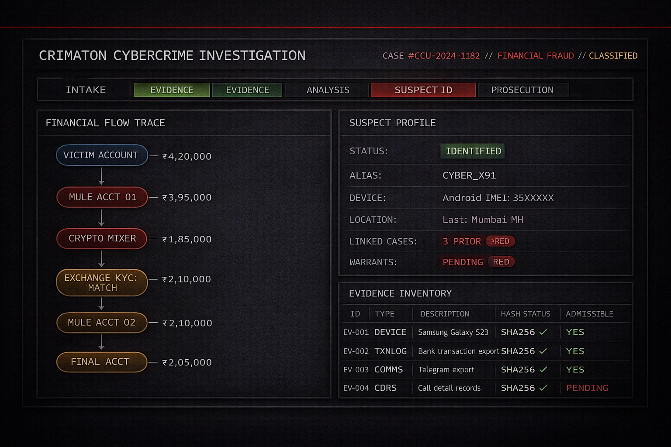
Task: Select the CRYPTO MIXER node showing ₹1,85,000
Action: (101, 238)
